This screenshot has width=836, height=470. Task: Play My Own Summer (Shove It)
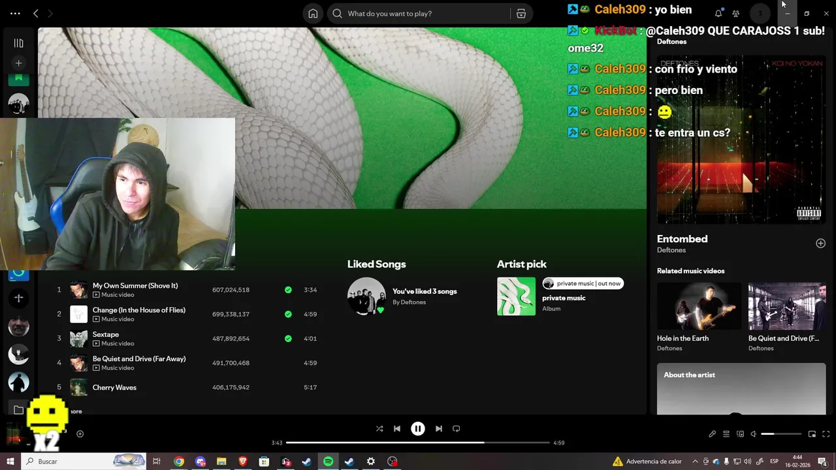135,286
